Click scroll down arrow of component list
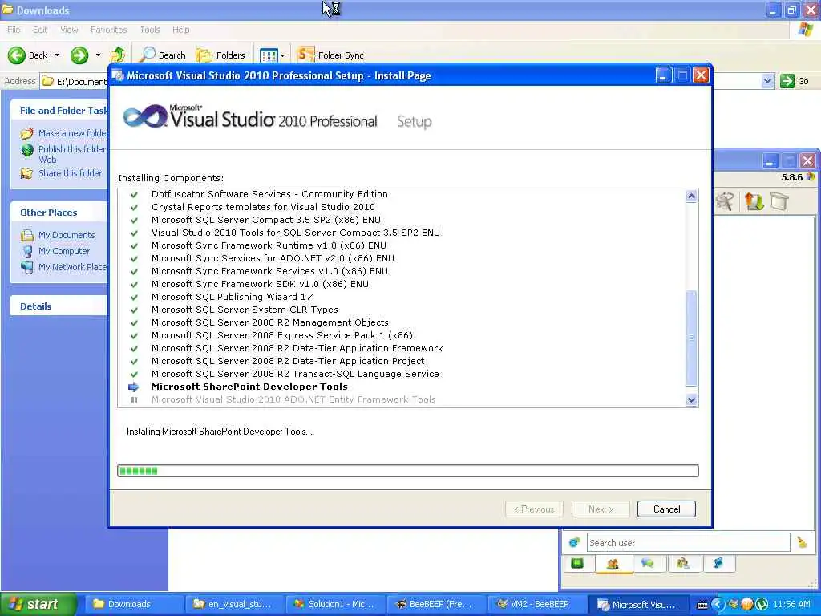The width and height of the screenshot is (821, 616). [x=691, y=400]
